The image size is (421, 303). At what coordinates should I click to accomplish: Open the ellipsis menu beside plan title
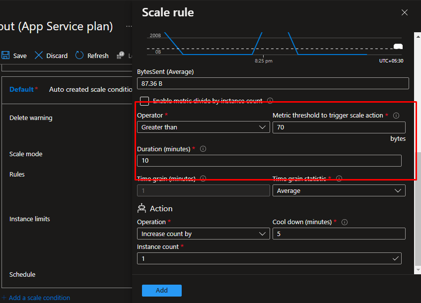pos(129,26)
